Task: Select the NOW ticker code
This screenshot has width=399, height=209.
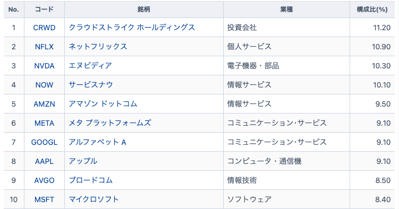Action: click(44, 85)
